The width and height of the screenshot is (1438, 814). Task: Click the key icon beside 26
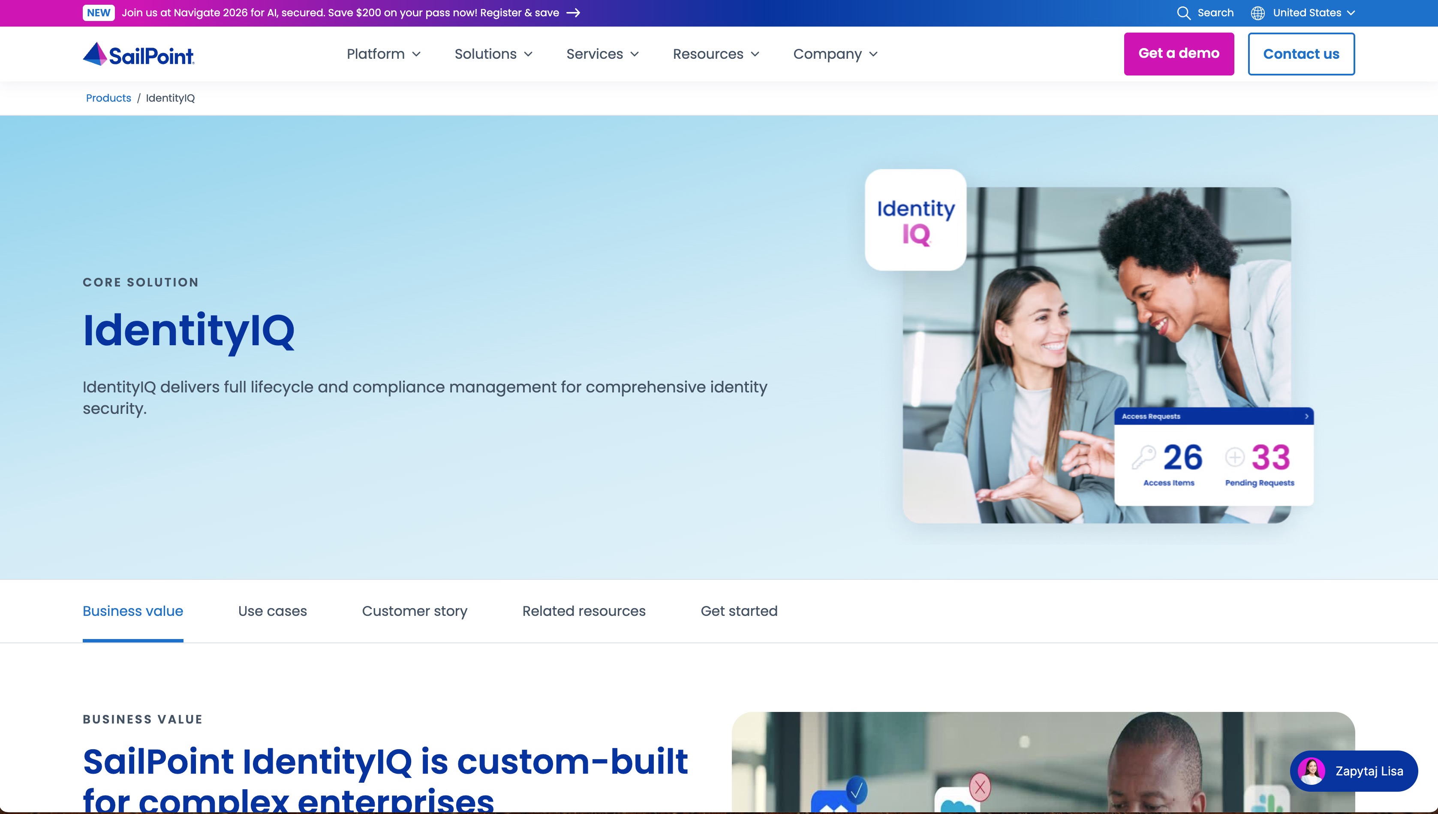click(1143, 457)
